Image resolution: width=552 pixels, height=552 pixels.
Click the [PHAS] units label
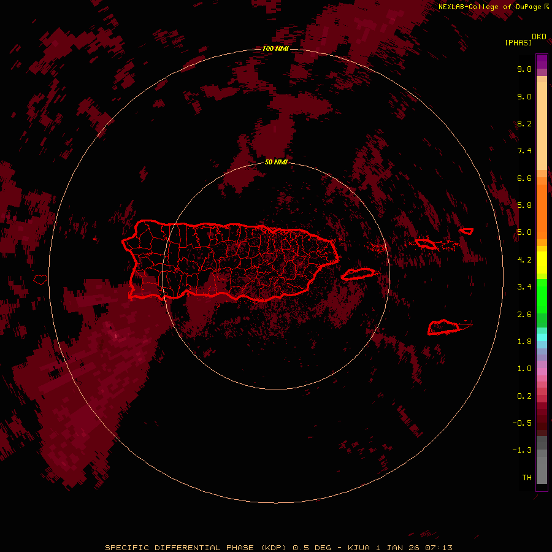518,42
